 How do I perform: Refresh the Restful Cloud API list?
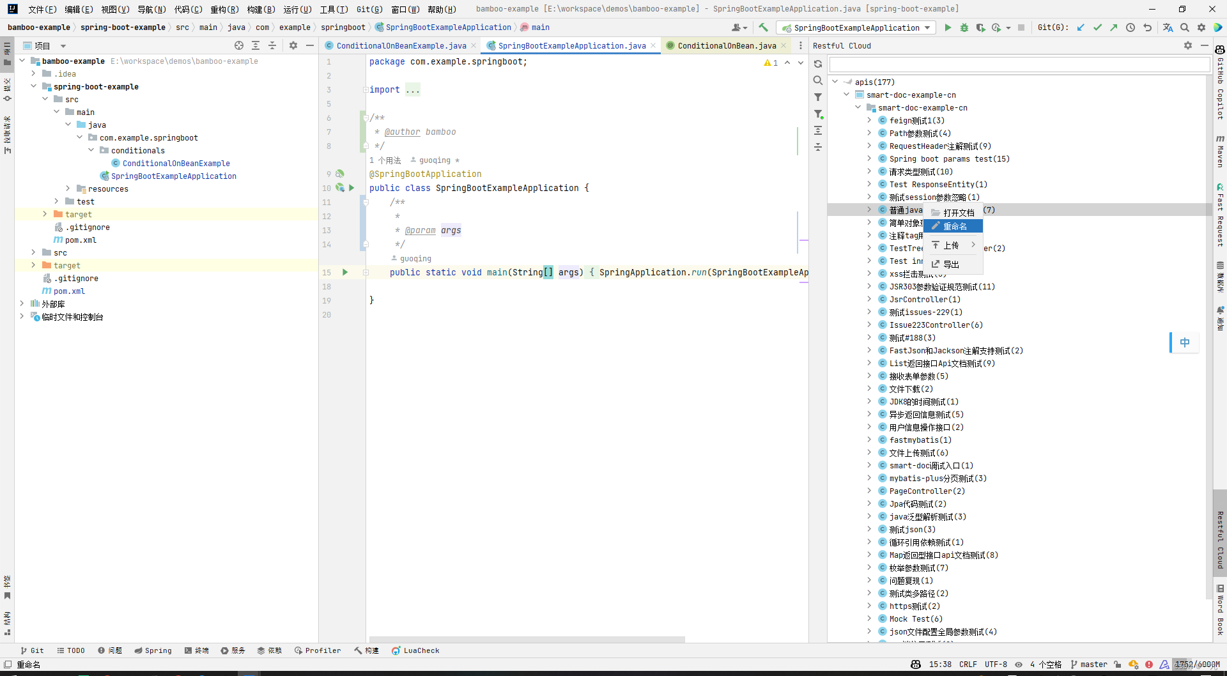pos(818,64)
